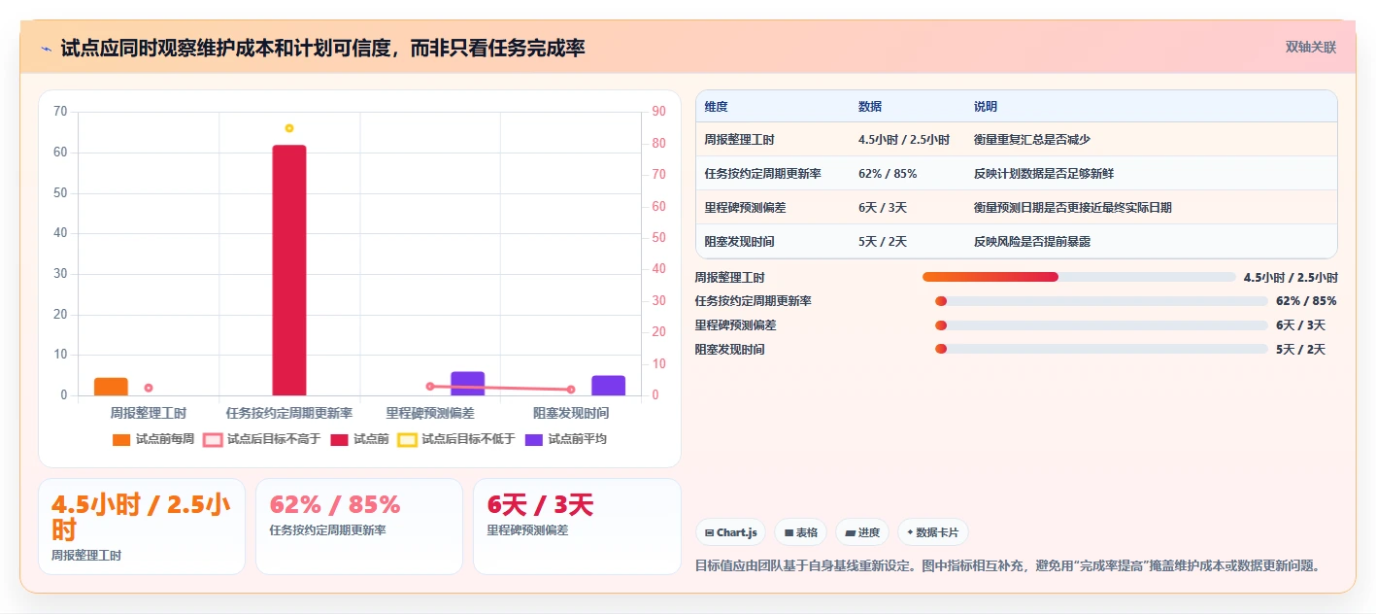Click the pink data point beside the orange bar

149,388
